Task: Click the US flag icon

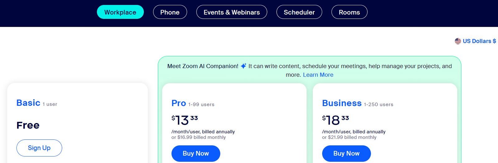Action: pos(458,41)
